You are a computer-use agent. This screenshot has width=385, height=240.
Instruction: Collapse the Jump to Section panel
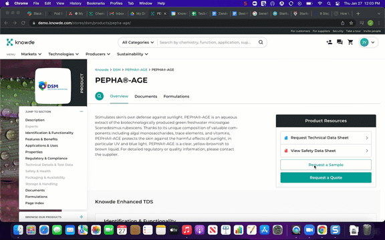click(x=82, y=111)
